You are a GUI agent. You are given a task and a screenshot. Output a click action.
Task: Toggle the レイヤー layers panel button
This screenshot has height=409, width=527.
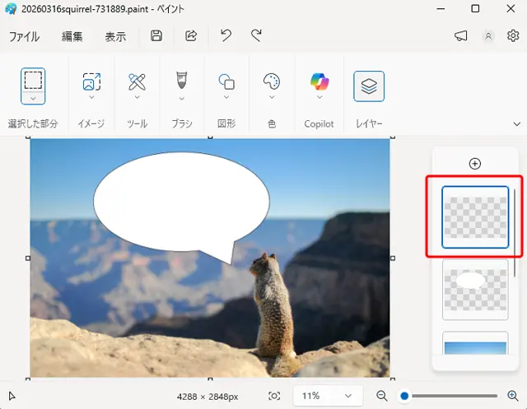tap(369, 86)
